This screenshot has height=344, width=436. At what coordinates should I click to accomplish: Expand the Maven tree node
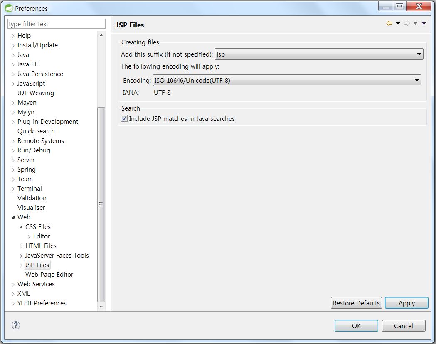(13, 103)
